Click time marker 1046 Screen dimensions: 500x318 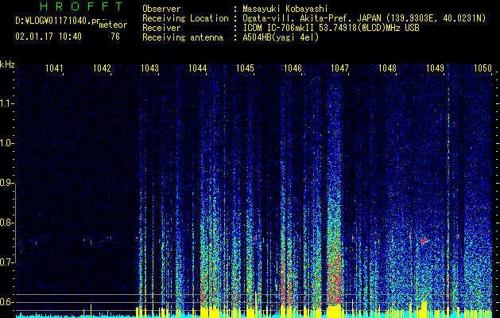pyautogui.click(x=293, y=68)
